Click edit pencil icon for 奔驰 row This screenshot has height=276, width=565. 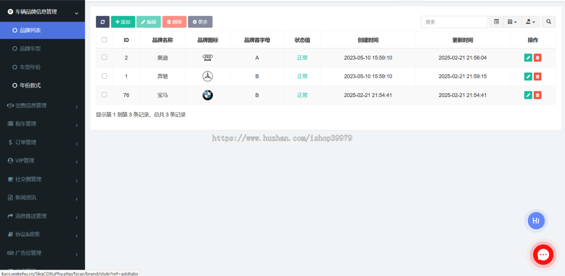coord(528,76)
